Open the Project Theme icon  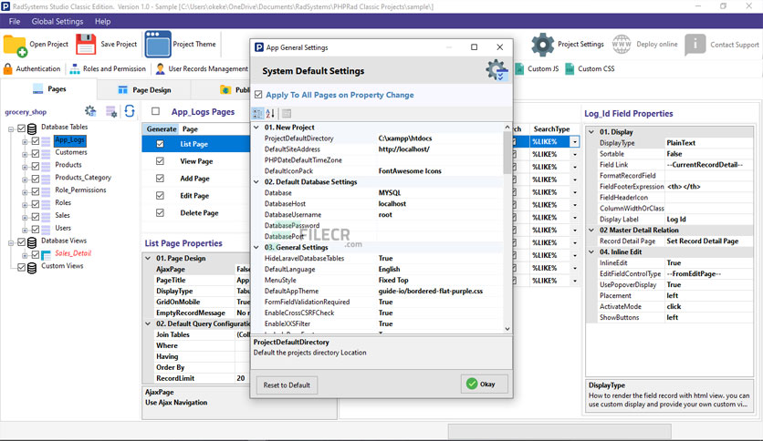[158, 45]
